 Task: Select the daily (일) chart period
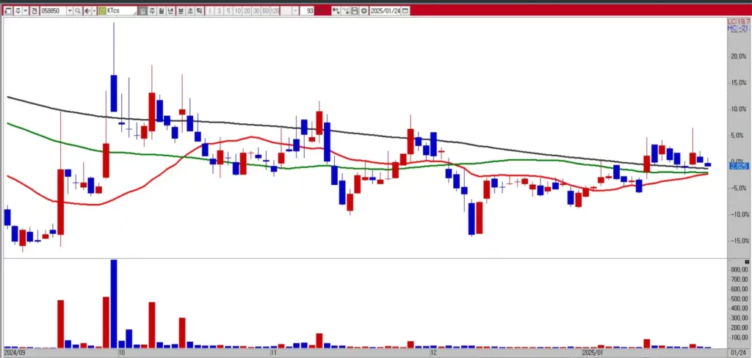pos(142,11)
